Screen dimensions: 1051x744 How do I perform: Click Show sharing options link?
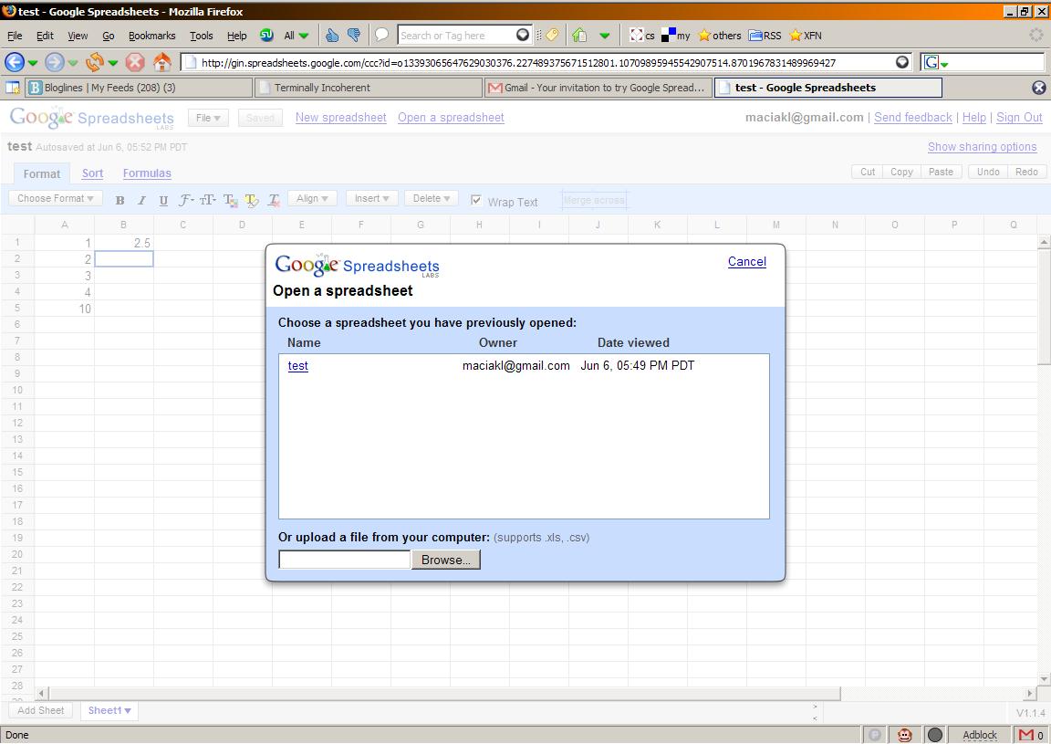[x=982, y=147]
